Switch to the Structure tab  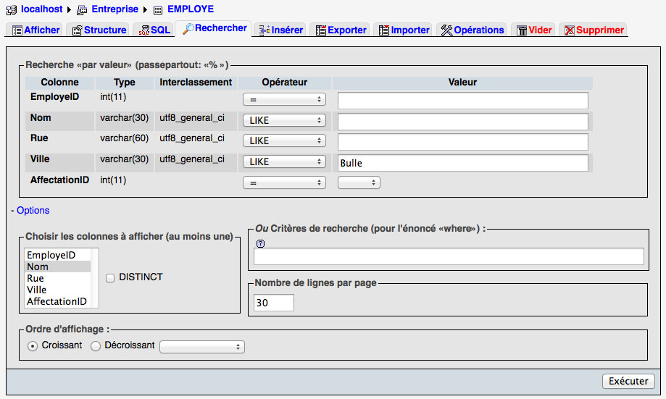coord(99,30)
